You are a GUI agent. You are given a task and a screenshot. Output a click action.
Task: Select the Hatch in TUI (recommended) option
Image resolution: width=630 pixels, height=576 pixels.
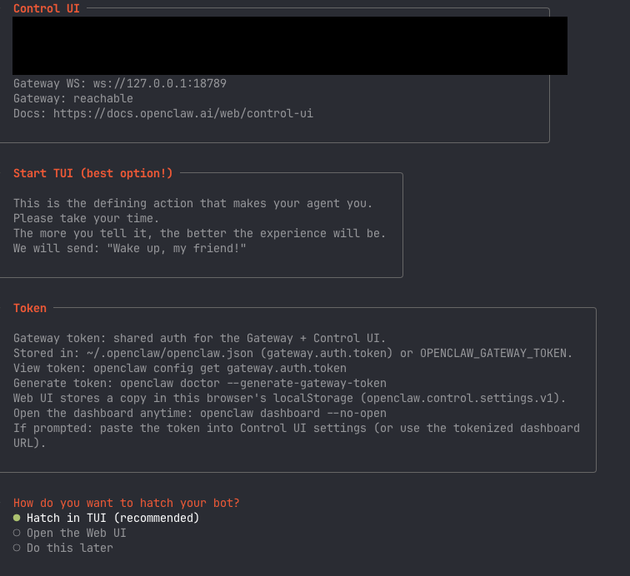[112, 518]
